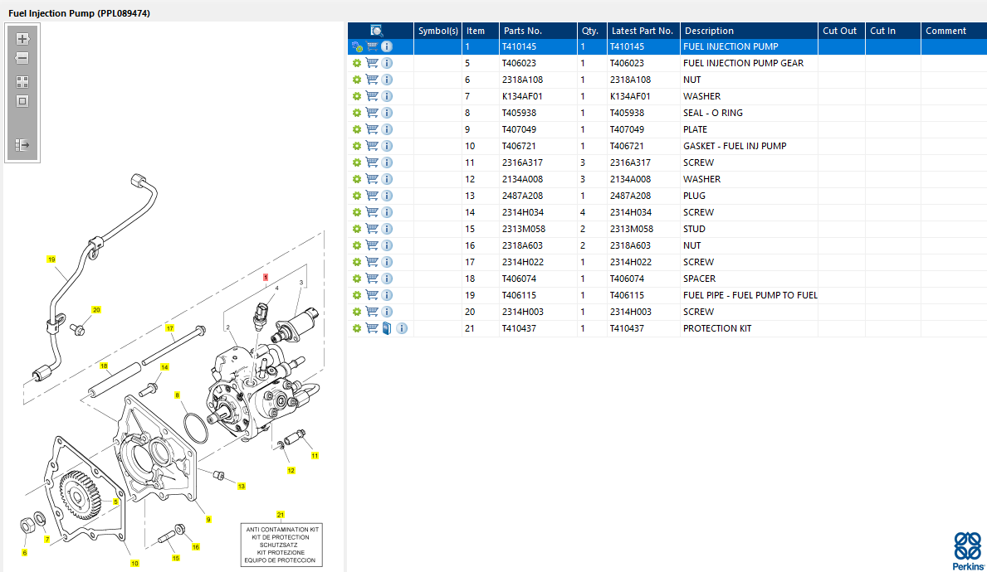Select callout 19 fuel pipe in diagram
The width and height of the screenshot is (987, 572).
click(51, 259)
